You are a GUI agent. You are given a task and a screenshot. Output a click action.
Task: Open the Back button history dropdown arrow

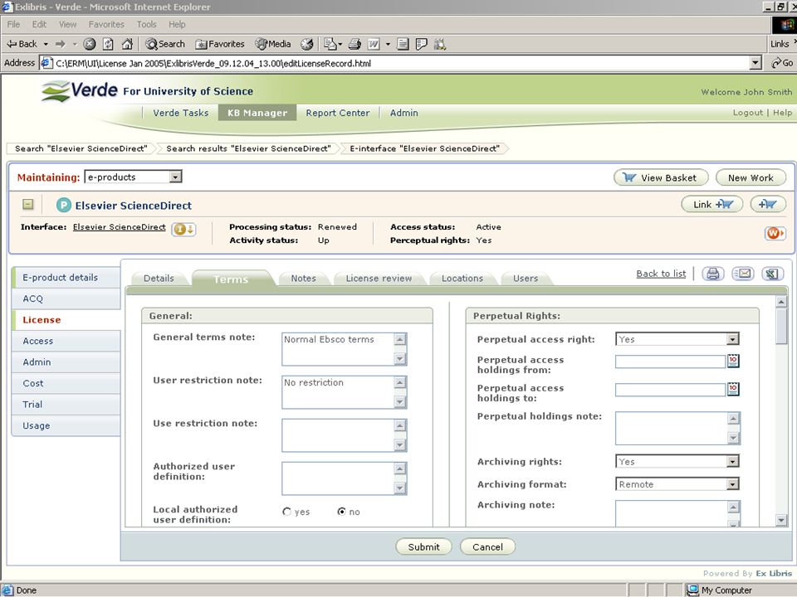(x=46, y=44)
